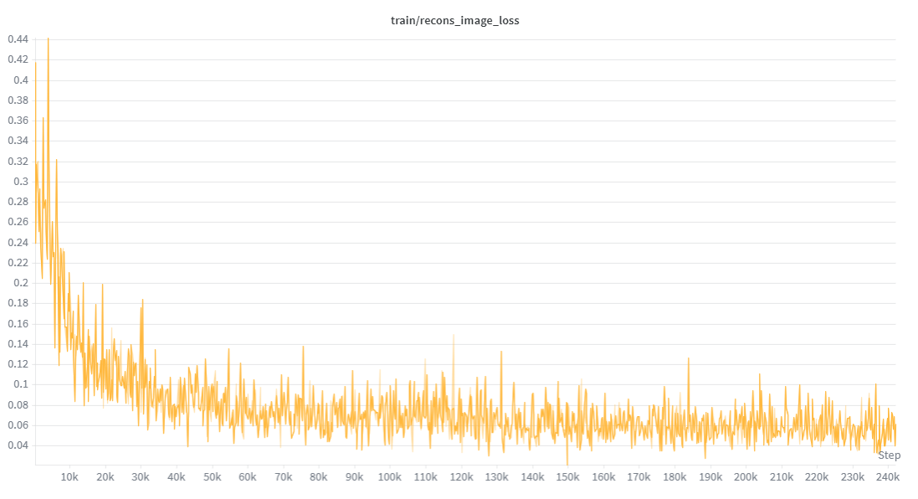918x499 pixels.
Task: Click the 180k step tick label
Action: (x=674, y=477)
